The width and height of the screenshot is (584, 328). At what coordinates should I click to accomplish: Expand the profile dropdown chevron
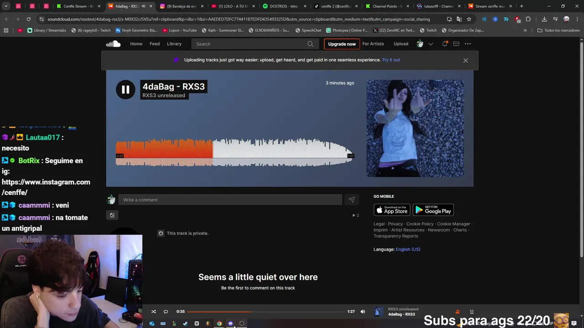click(430, 44)
